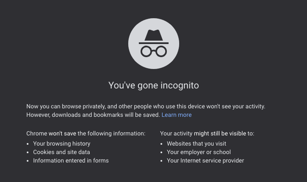The height and width of the screenshot is (182, 307).
Task: Click "Your activity" in the right column heading
Action: click(x=176, y=133)
